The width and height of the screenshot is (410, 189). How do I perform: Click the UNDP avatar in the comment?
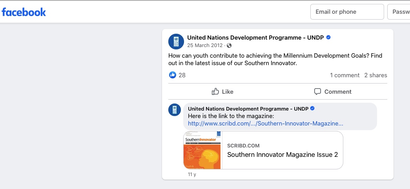coord(175,110)
